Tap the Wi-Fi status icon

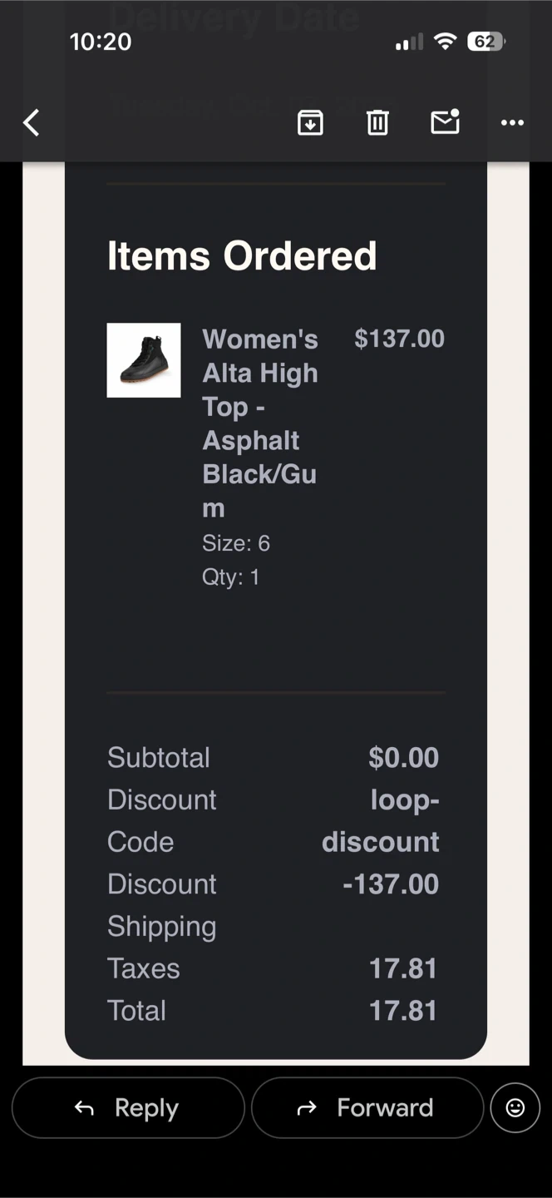[x=446, y=42]
